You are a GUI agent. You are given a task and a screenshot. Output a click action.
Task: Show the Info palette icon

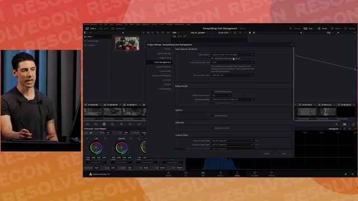point(353,124)
